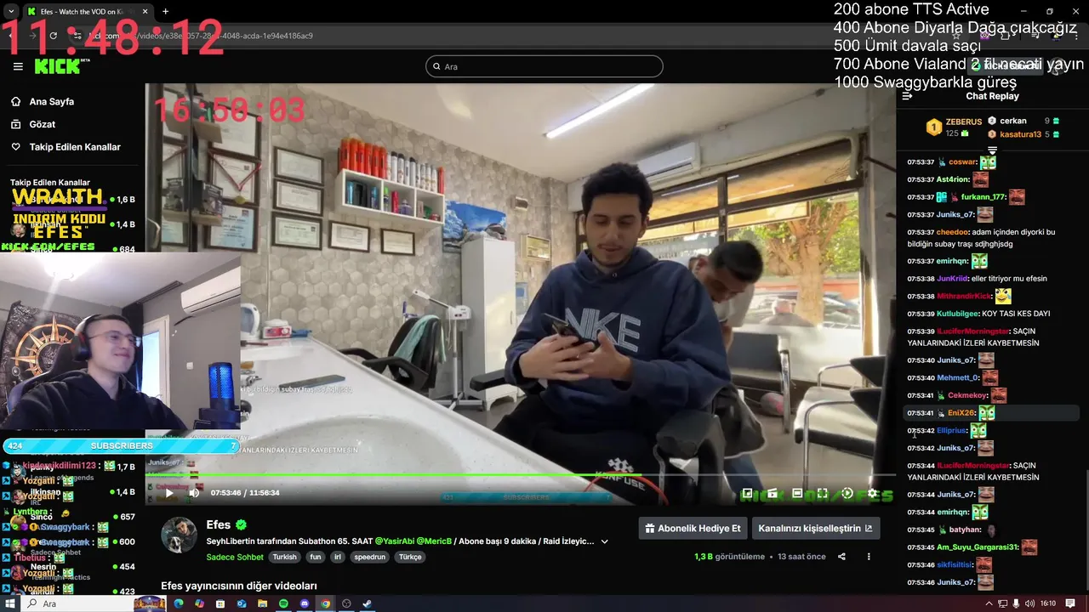Click the @YasirAbi mention link

tap(394, 541)
